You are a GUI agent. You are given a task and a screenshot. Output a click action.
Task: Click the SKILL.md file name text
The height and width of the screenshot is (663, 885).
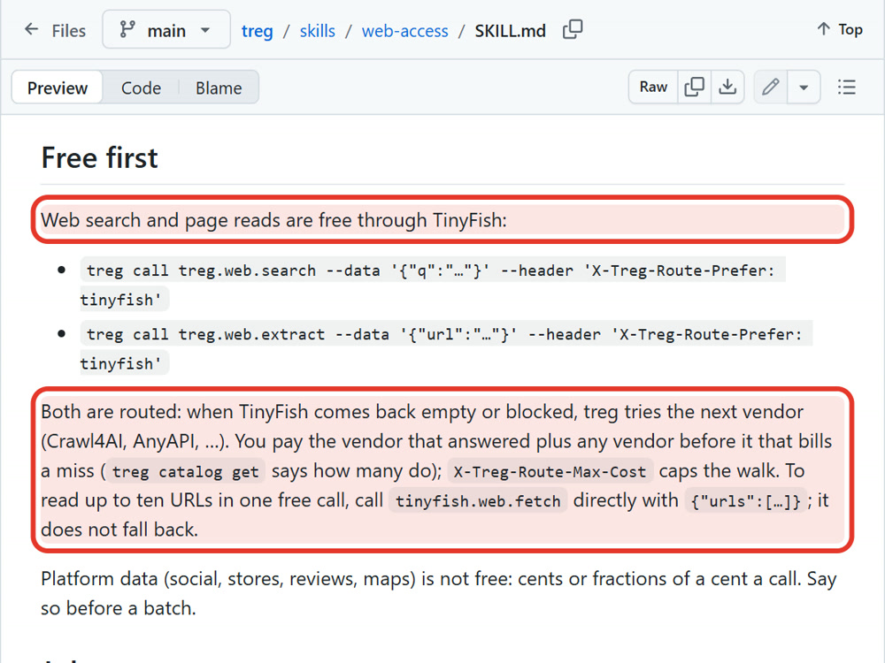click(511, 30)
